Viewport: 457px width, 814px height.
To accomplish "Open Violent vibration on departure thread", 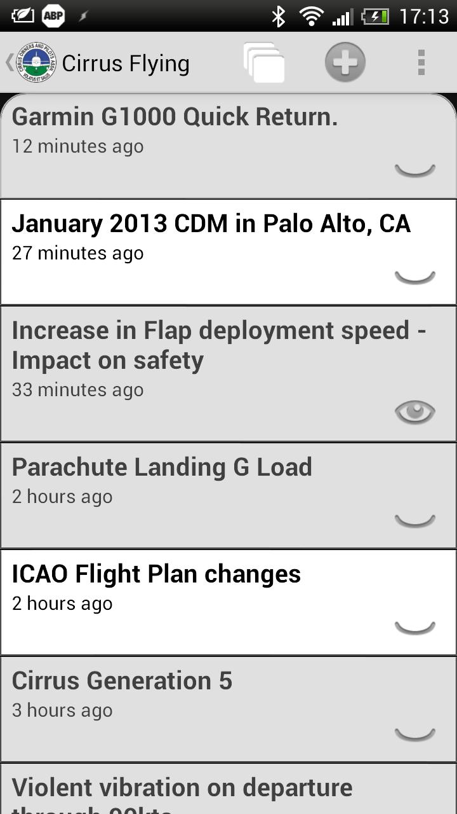I will [228, 789].
